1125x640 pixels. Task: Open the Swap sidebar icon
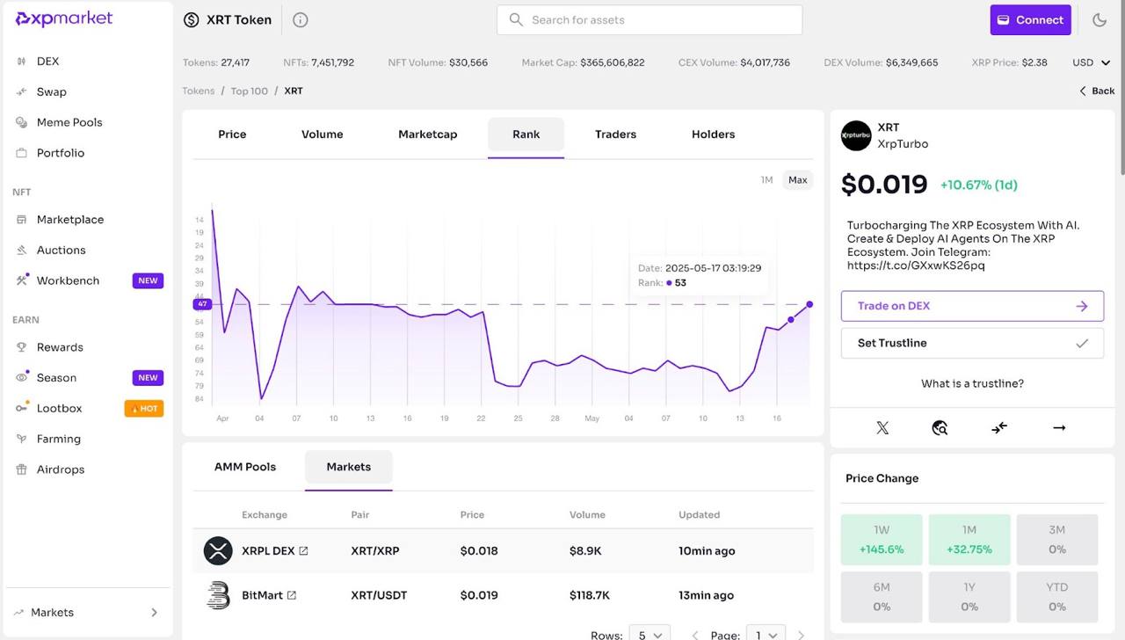coord(21,91)
